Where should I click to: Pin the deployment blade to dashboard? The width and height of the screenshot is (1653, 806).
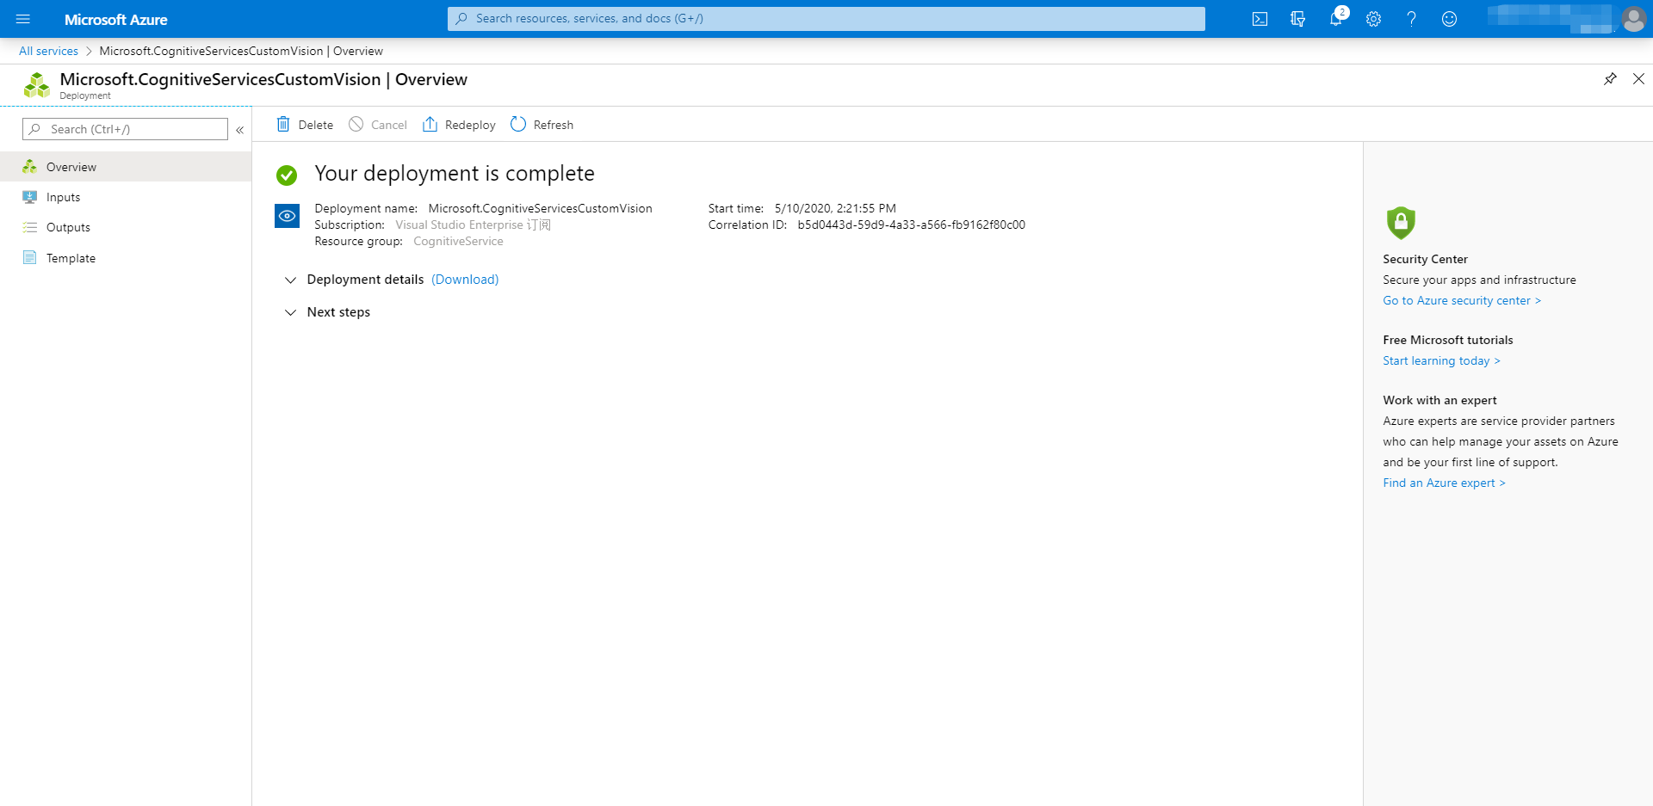(x=1610, y=79)
